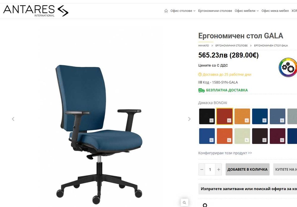Add chair via Добавете в количка
297x207 pixels.
point(247,170)
